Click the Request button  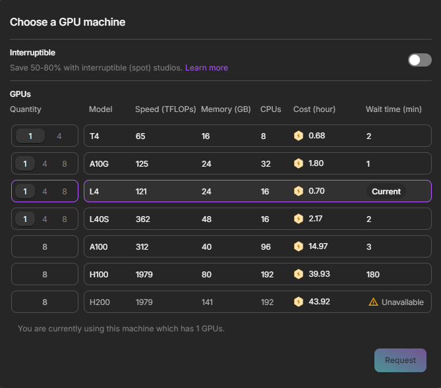point(400,360)
